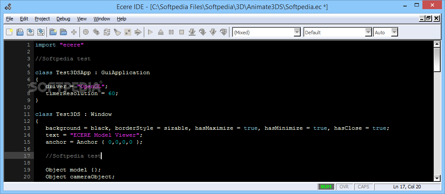Minimize the Softpedia.ec document window

tap(422, 18)
